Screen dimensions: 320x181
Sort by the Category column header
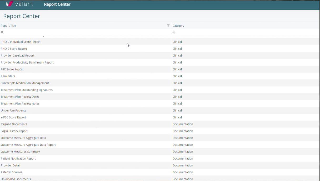[x=178, y=26]
